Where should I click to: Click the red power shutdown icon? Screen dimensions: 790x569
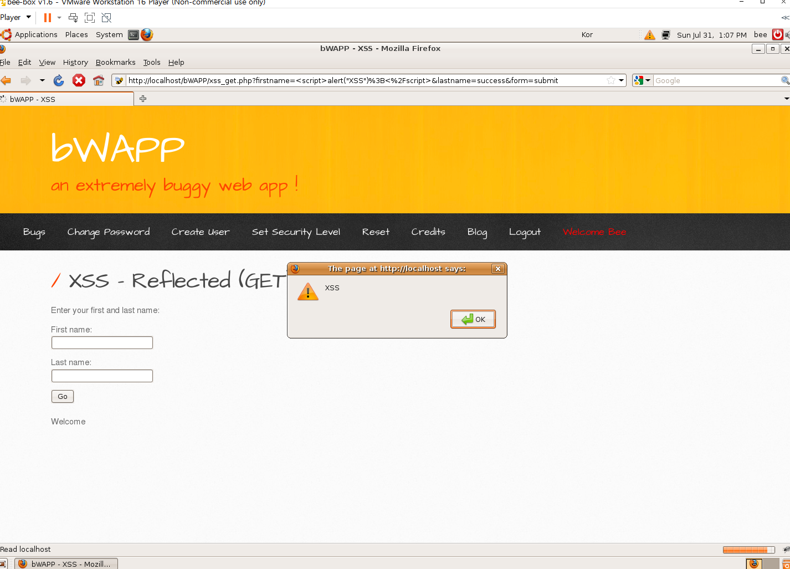(778, 35)
